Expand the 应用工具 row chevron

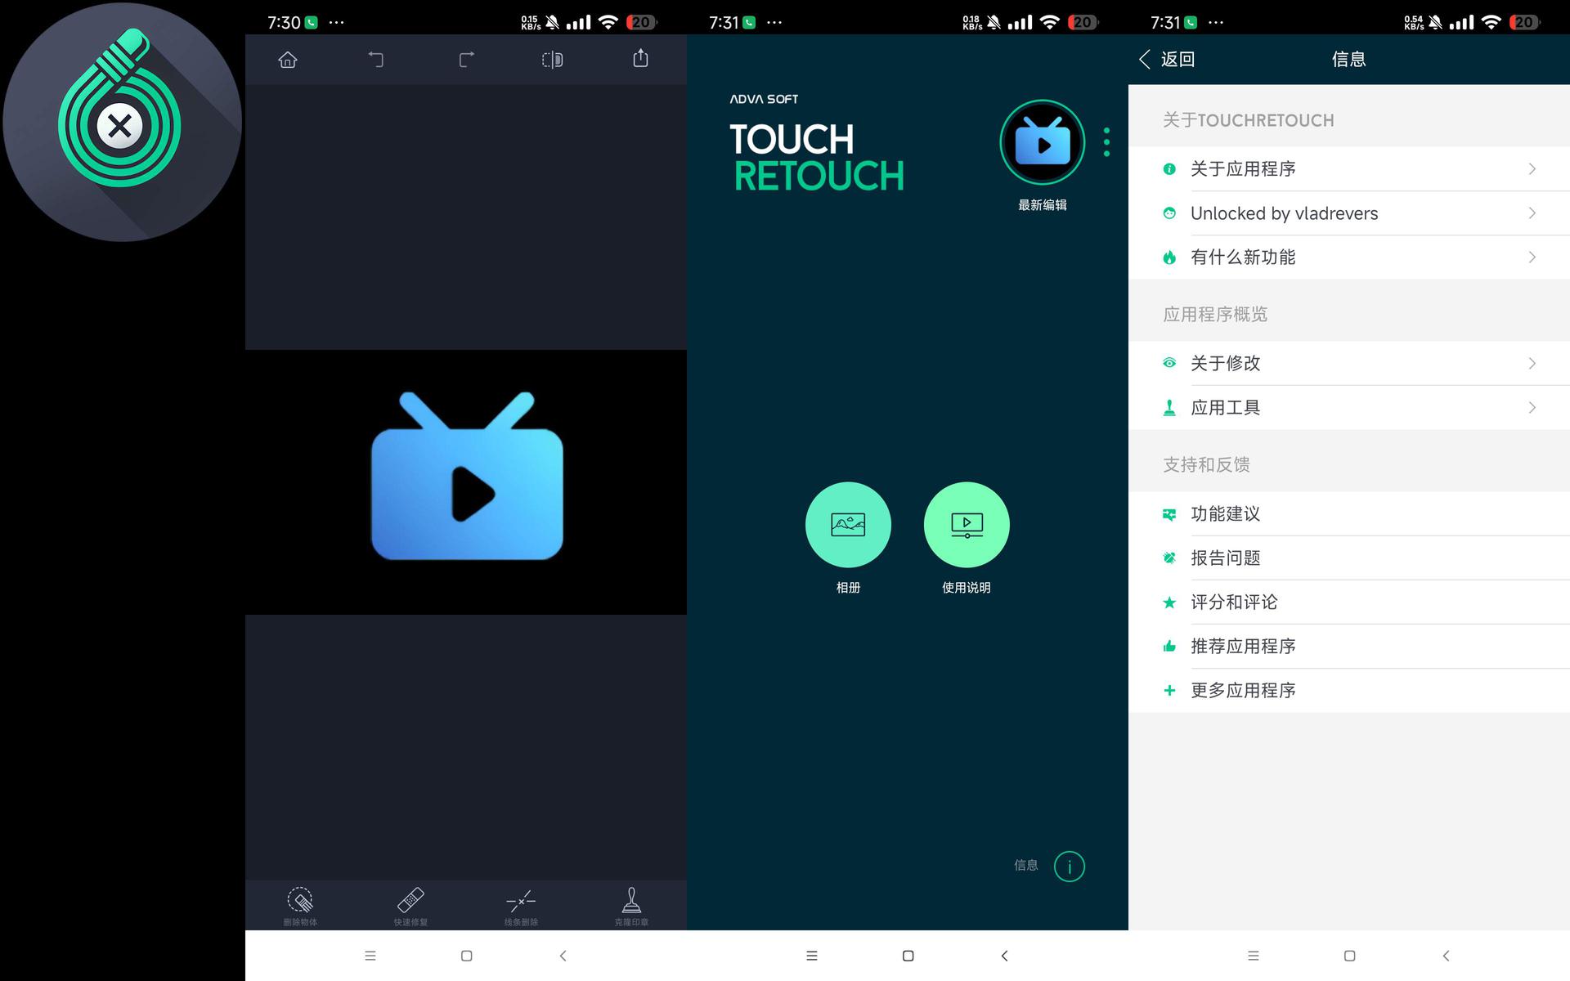(x=1532, y=408)
